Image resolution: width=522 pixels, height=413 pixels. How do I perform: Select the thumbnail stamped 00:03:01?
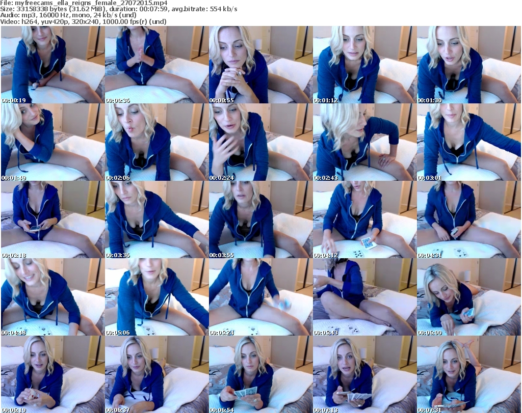pos(469,142)
